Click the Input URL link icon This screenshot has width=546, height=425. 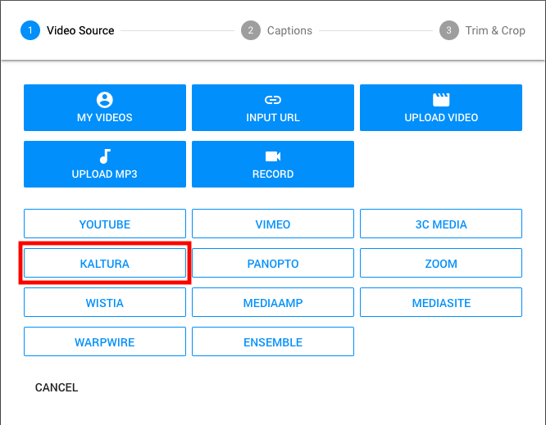coord(273,100)
